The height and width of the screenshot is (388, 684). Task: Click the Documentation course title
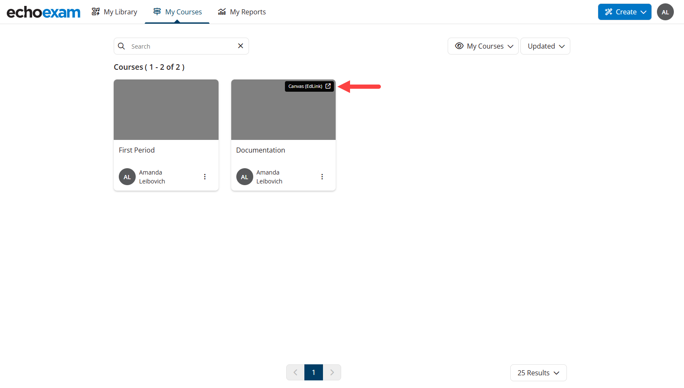[260, 150]
